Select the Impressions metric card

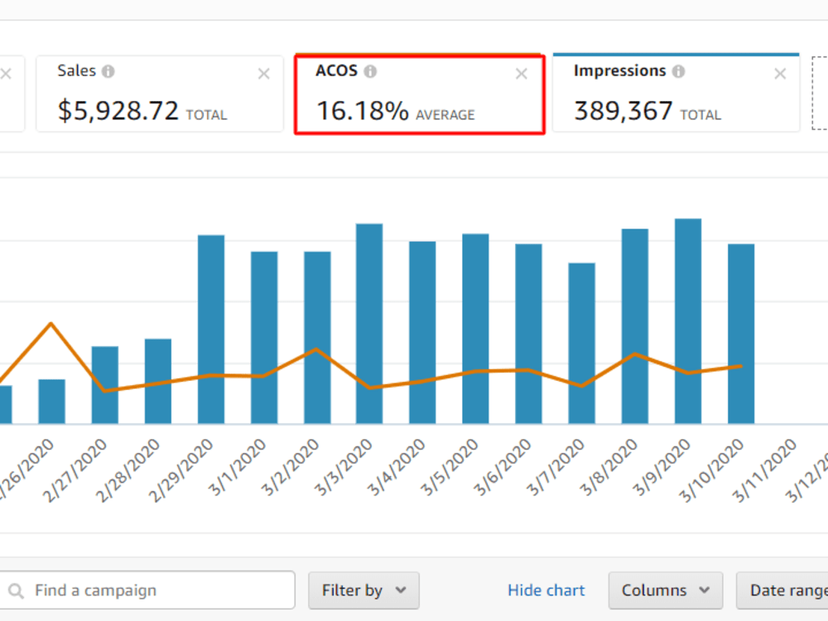676,93
